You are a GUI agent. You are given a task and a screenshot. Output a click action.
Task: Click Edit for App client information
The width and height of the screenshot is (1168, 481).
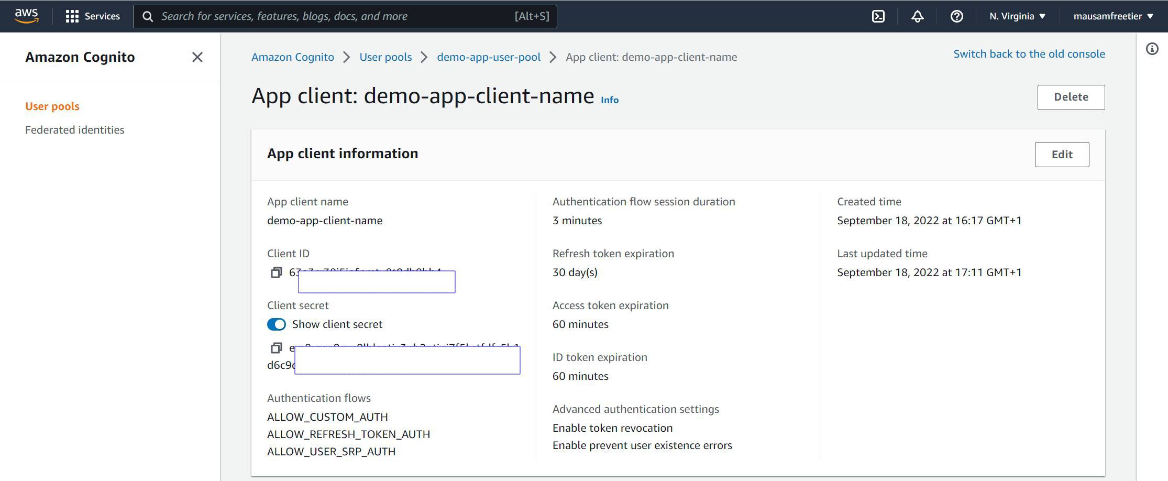tap(1062, 155)
